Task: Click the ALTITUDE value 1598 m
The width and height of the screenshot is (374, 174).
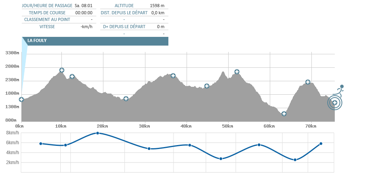Action: pos(157,6)
